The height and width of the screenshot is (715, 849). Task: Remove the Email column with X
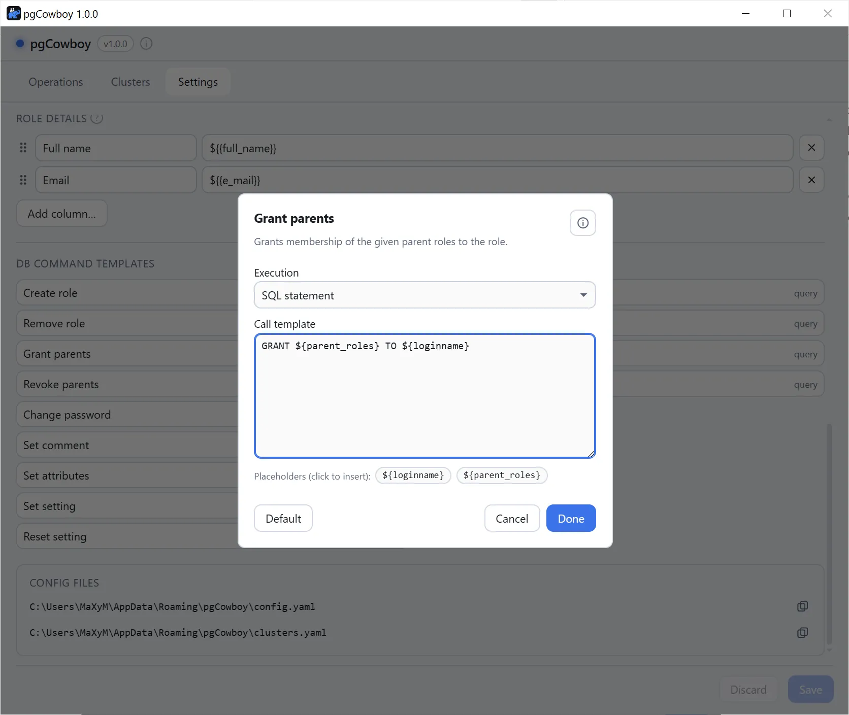pos(811,180)
